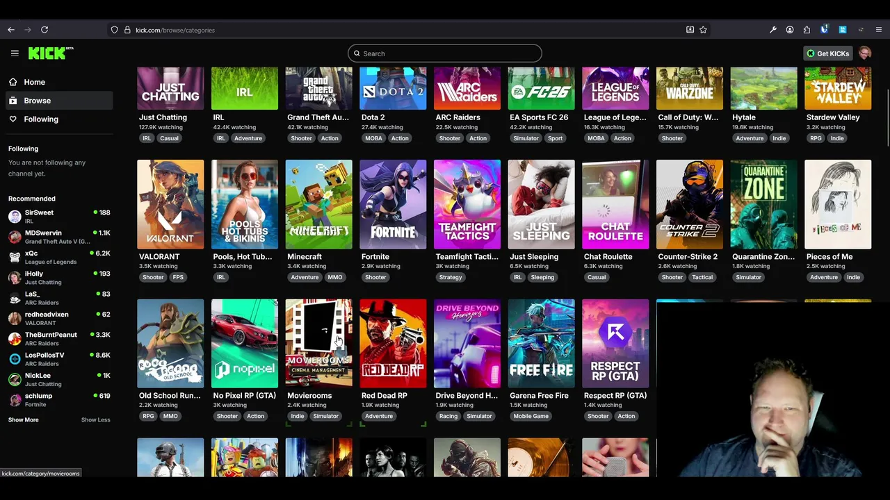Click LosPollosTV channel avatar
The image size is (890, 500).
pos(15,359)
